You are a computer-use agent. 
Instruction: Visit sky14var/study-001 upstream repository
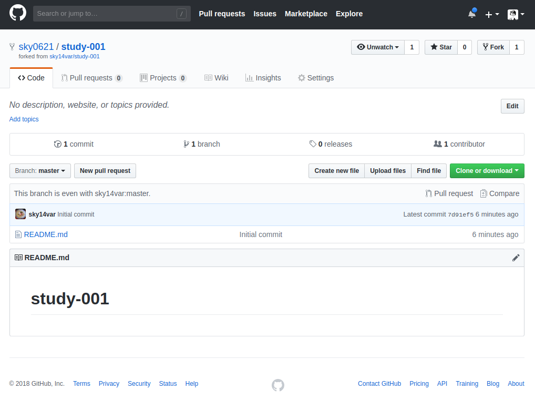[75, 56]
